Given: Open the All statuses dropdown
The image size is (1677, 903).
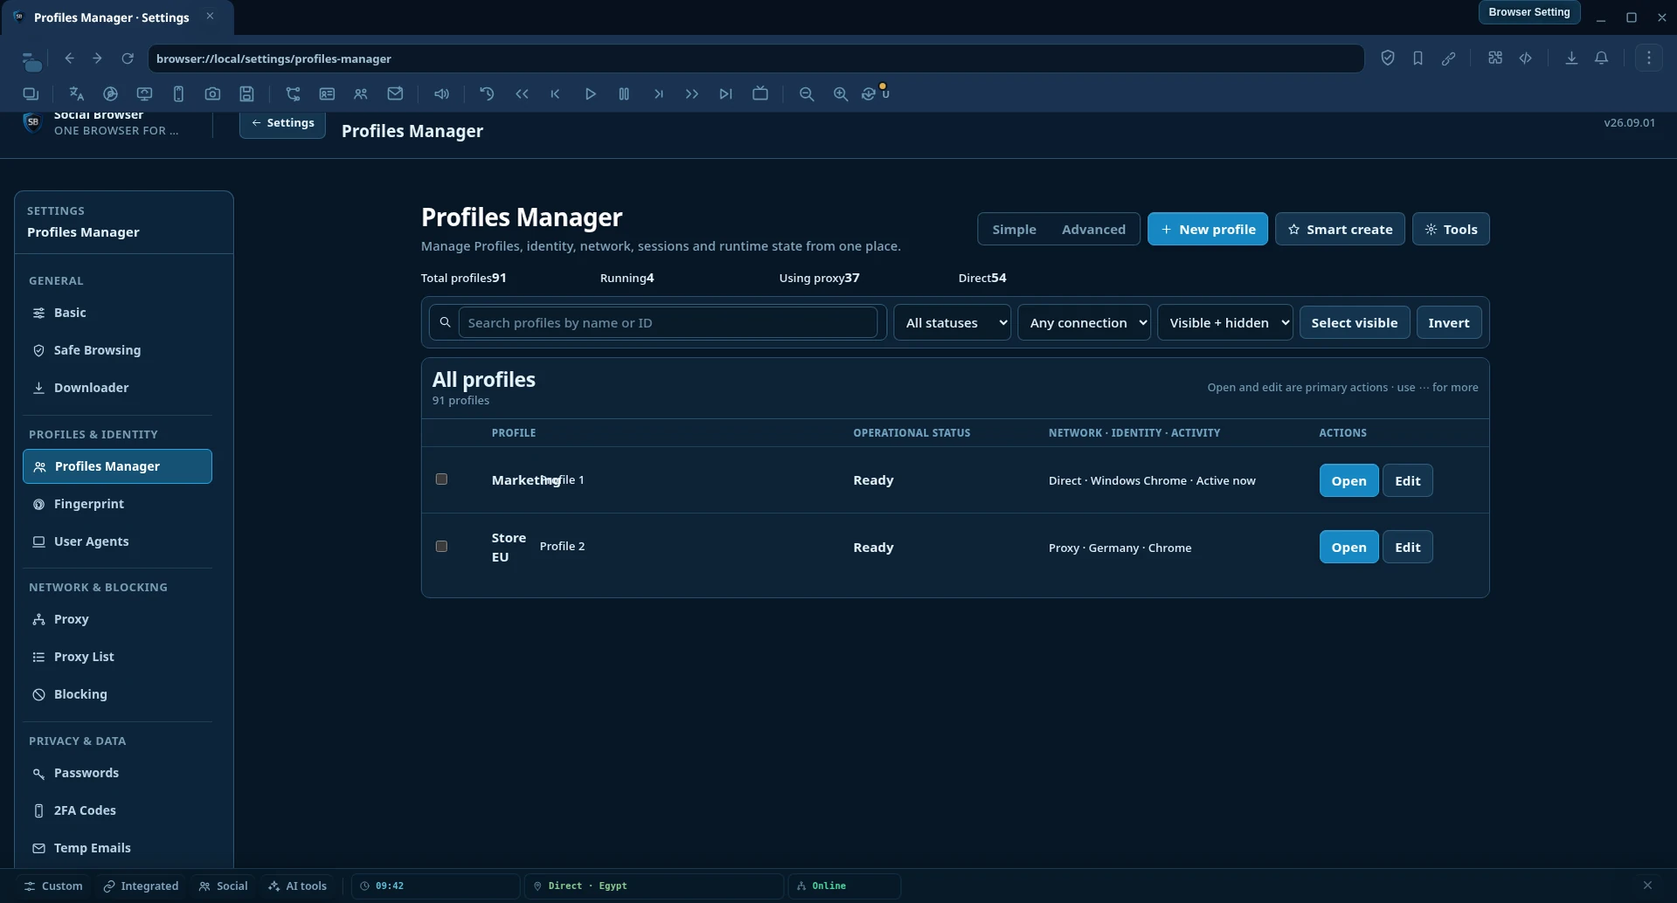Looking at the screenshot, I should pyautogui.click(x=952, y=322).
